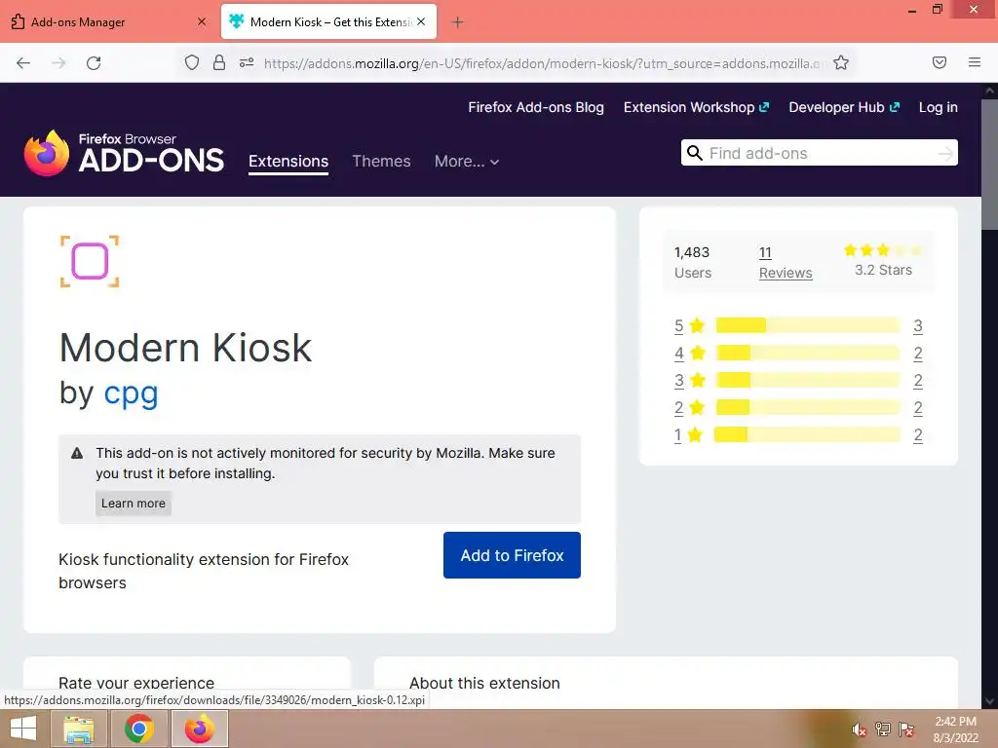Open a new tab

[457, 22]
